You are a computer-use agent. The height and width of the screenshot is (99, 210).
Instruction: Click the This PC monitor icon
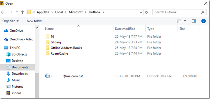(6, 48)
